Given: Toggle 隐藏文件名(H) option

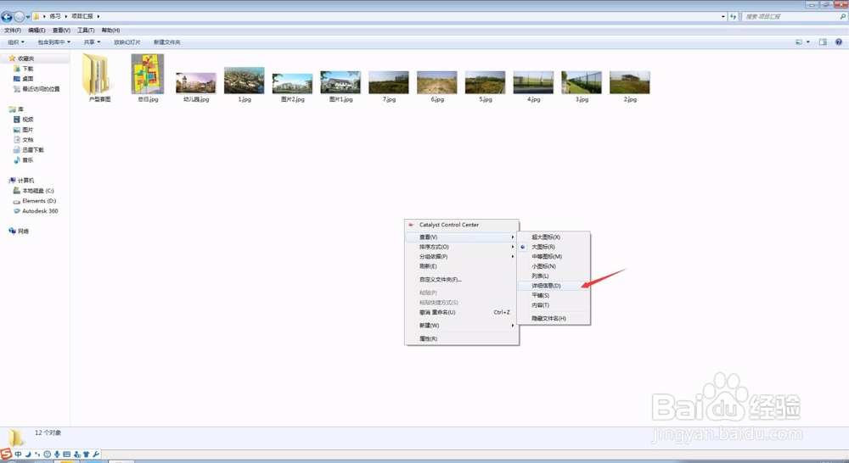Looking at the screenshot, I should [x=554, y=319].
